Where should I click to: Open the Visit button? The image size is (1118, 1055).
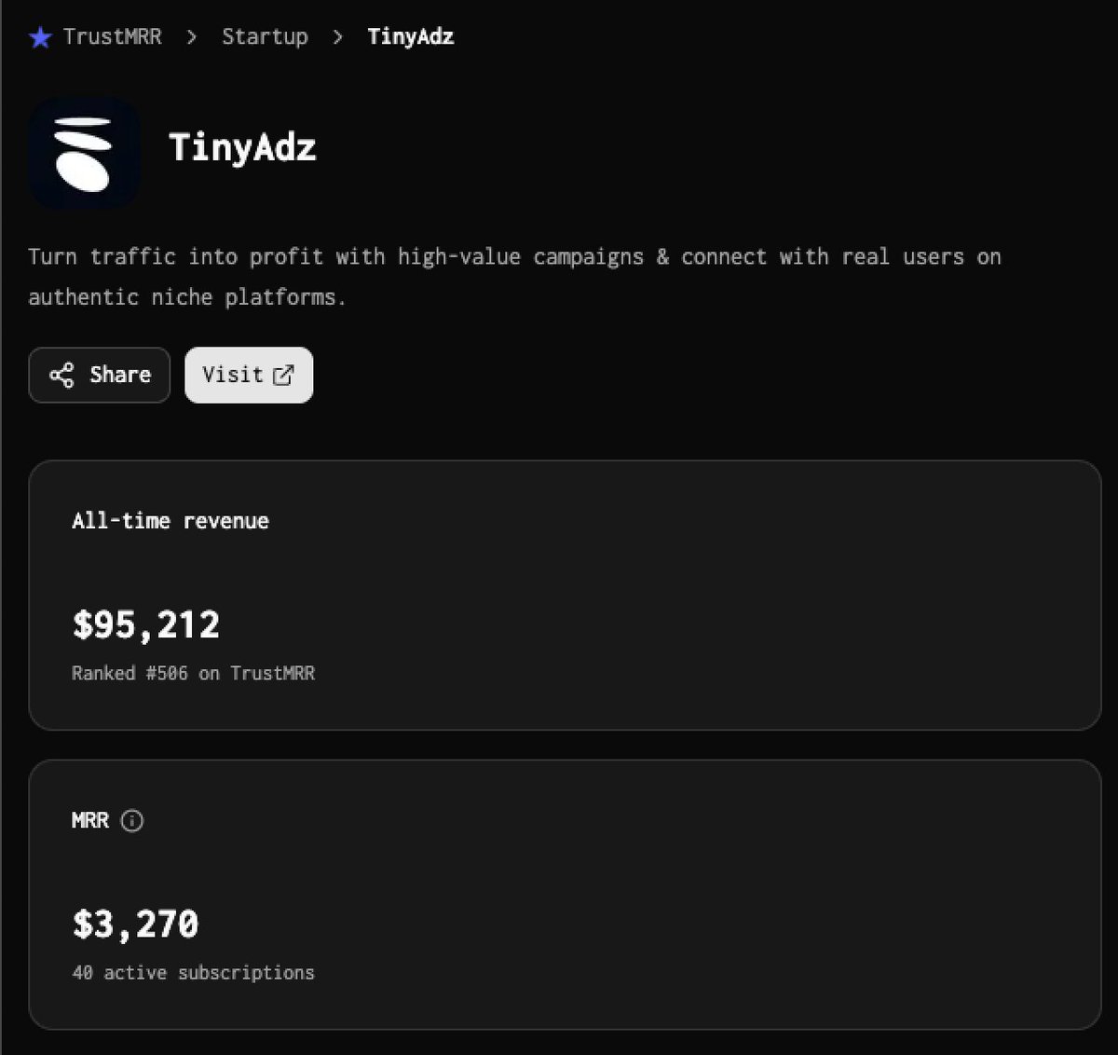click(249, 376)
